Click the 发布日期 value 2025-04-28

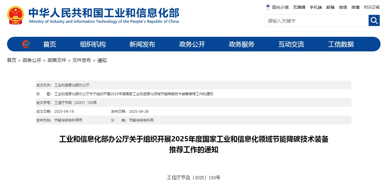(x=139, y=112)
